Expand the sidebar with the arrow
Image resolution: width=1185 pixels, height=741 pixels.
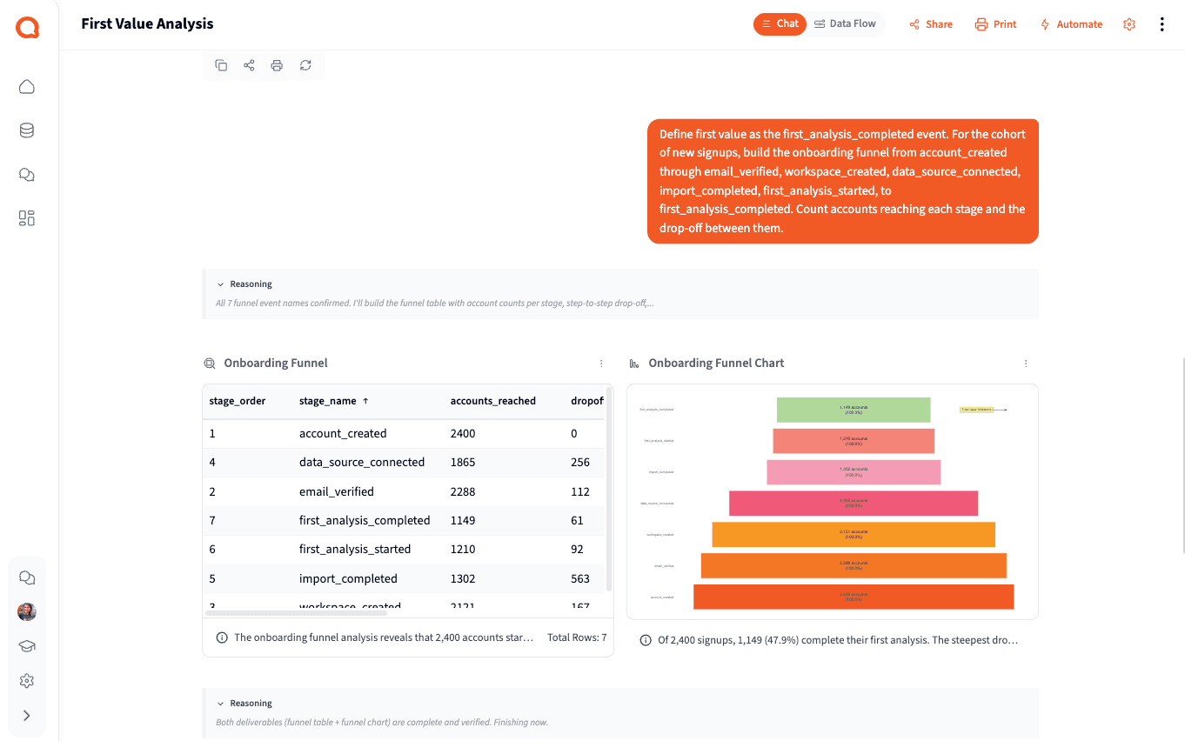[27, 716]
